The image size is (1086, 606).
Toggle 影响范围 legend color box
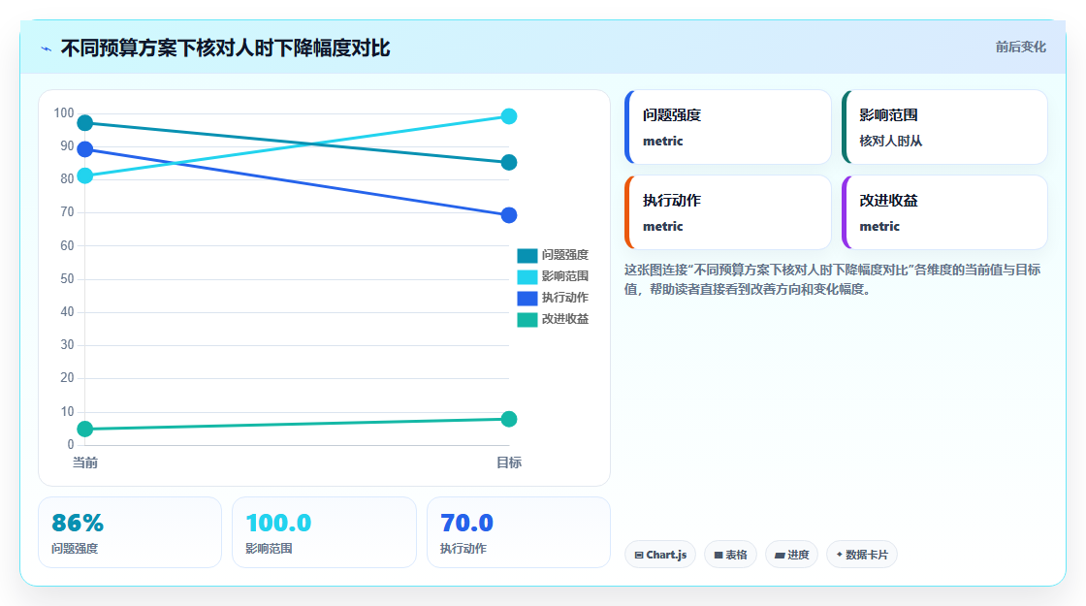coord(527,277)
